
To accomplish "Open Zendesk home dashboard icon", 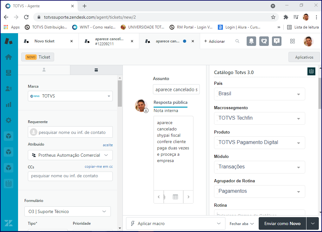I will pyautogui.click(x=9, y=57).
